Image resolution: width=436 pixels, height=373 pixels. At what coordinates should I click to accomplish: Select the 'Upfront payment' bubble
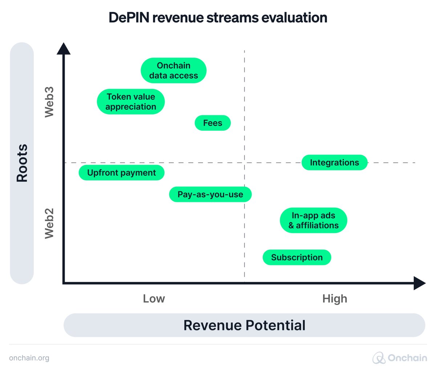(121, 173)
